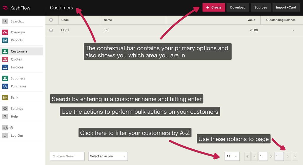This screenshot has height=165, width=303.
Task: Select the Suppliers icon in sidebar
Action: [5, 78]
